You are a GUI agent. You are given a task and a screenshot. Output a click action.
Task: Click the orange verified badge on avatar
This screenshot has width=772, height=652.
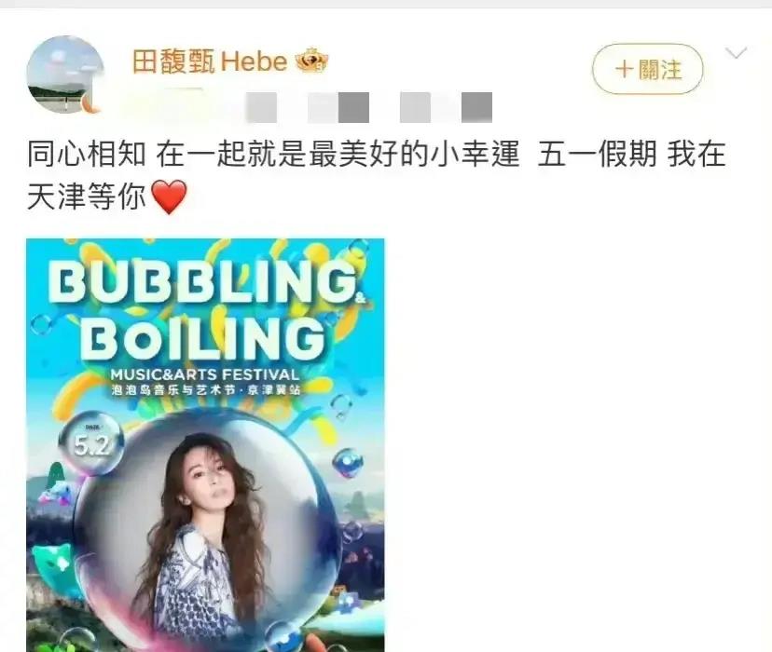pyautogui.click(x=91, y=102)
